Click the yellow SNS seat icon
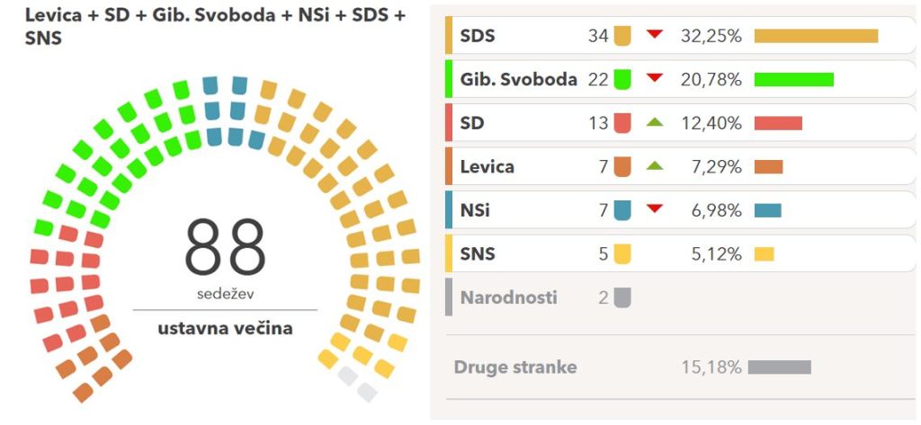This screenshot has height=425, width=921. (x=622, y=254)
